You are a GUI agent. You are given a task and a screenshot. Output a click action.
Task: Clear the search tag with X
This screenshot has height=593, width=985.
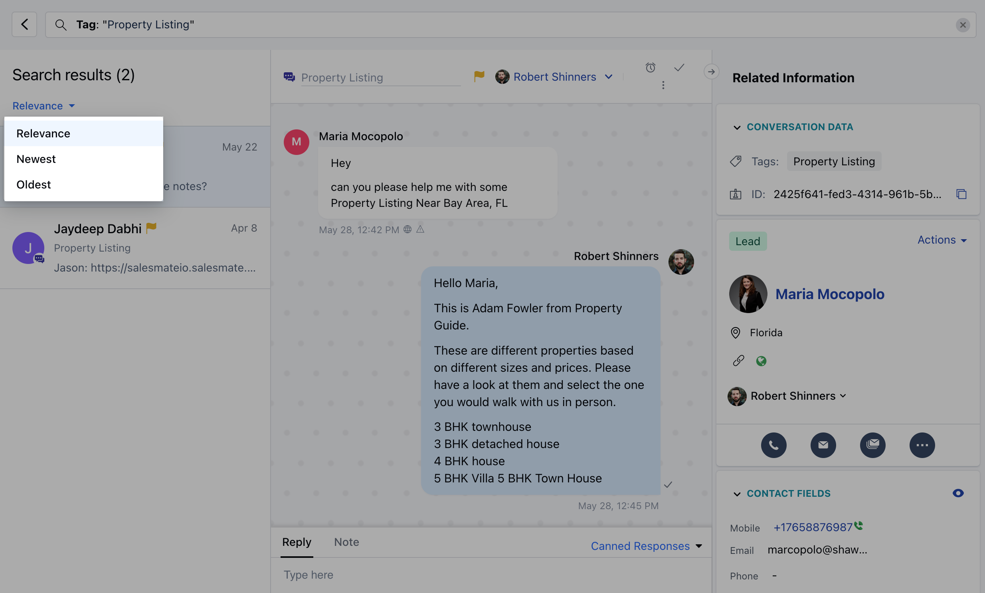[x=963, y=25]
